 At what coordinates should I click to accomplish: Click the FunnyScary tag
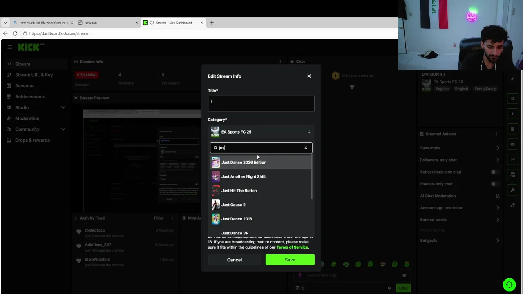(485, 89)
